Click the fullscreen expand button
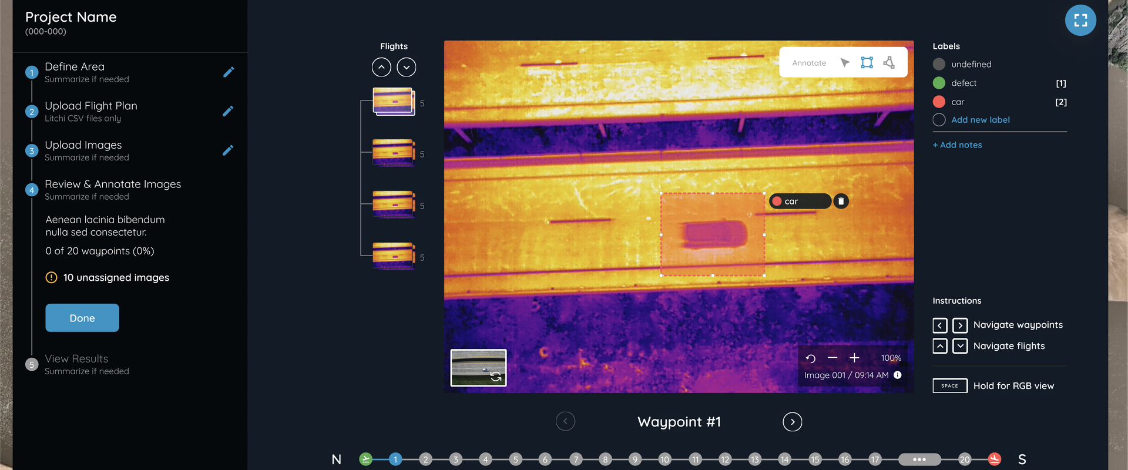The width and height of the screenshot is (1128, 470). click(1080, 21)
